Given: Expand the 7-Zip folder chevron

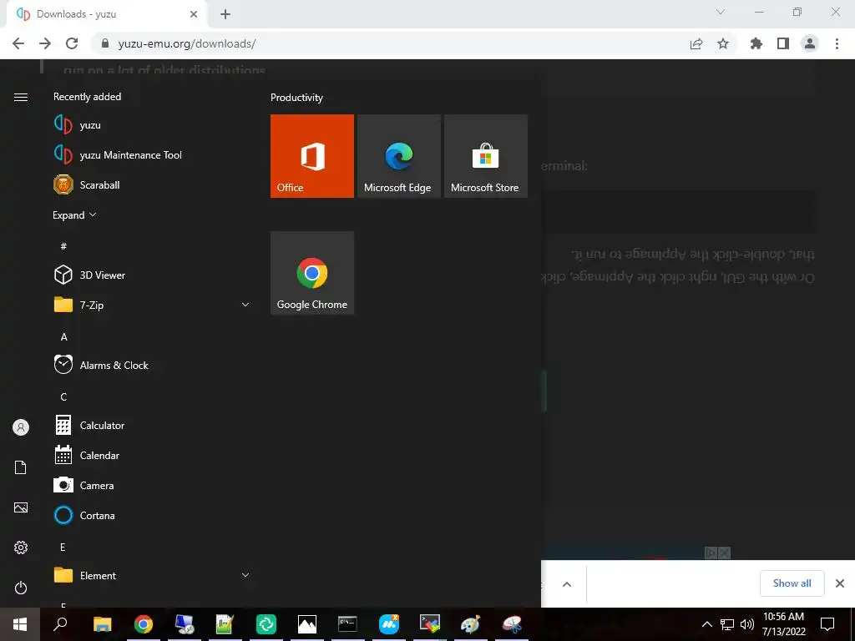Looking at the screenshot, I should (245, 305).
